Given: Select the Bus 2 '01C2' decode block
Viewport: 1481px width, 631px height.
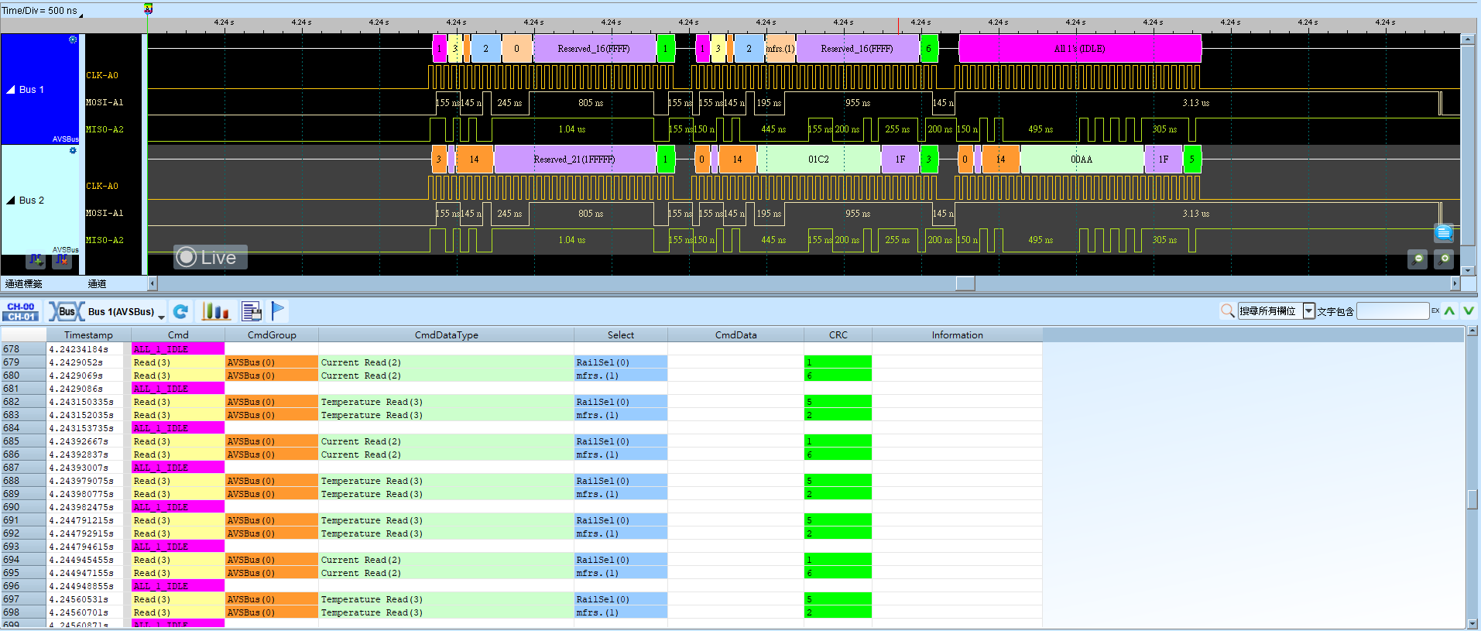Looking at the screenshot, I should pyautogui.click(x=819, y=159).
